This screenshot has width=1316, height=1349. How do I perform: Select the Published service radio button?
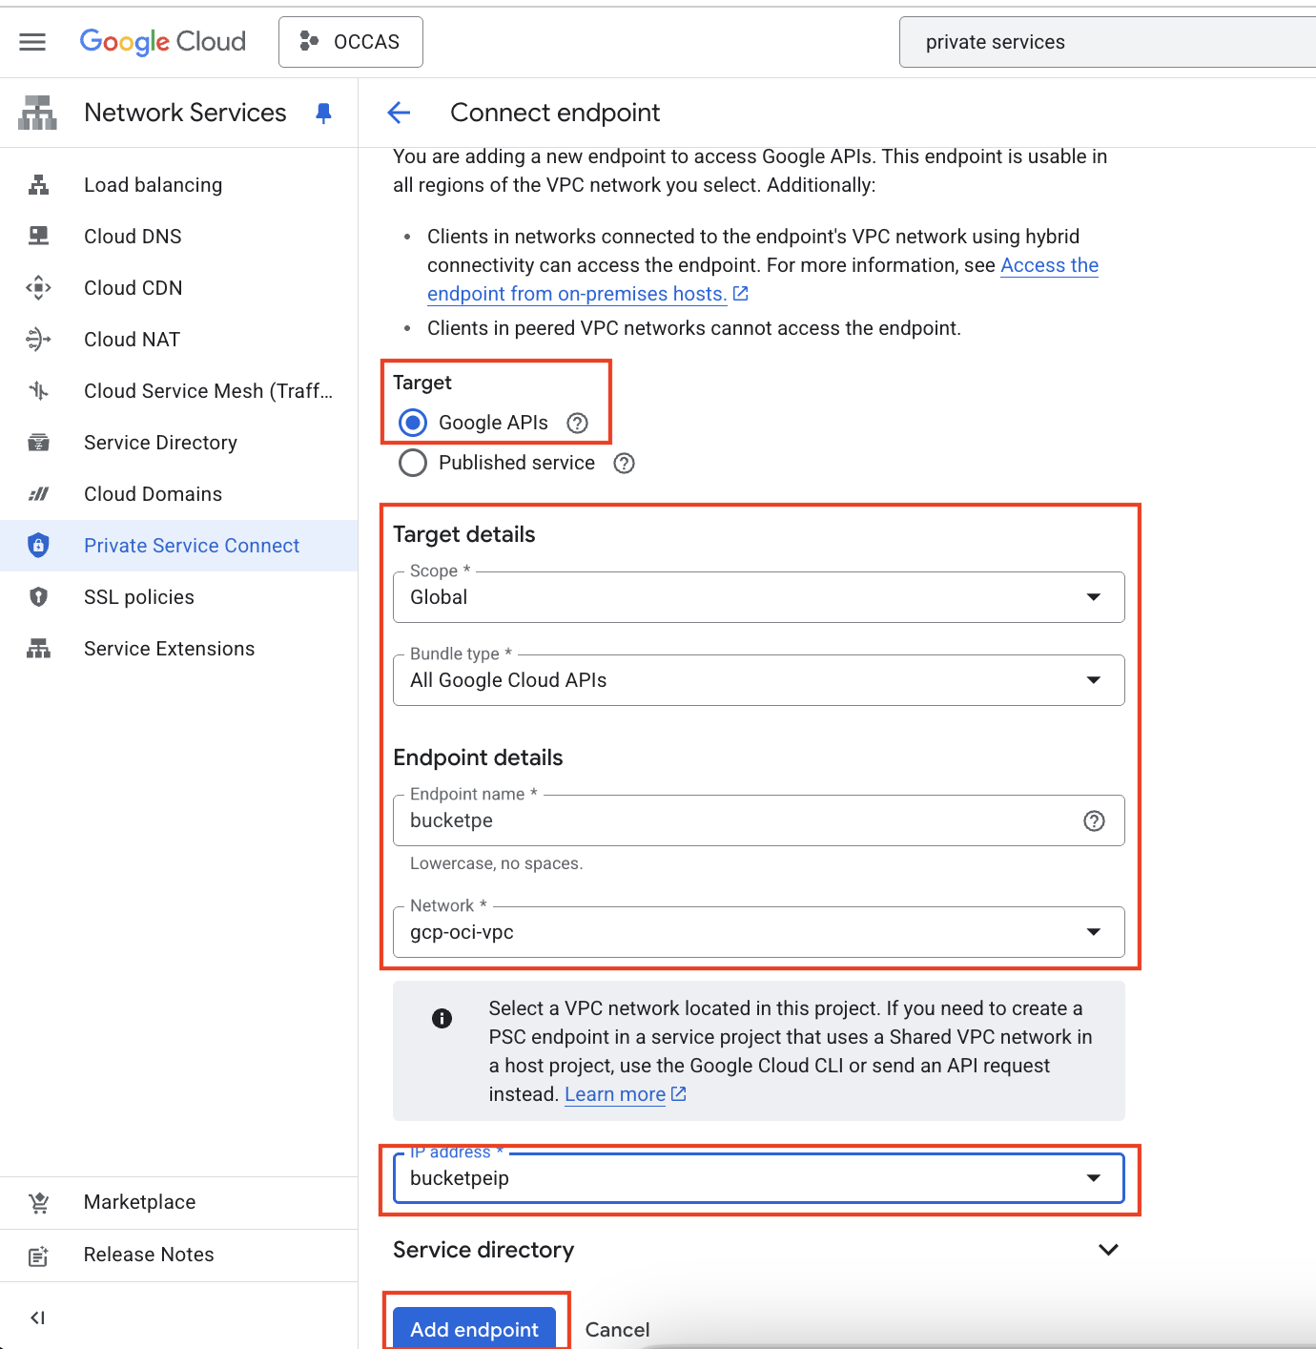pos(413,464)
